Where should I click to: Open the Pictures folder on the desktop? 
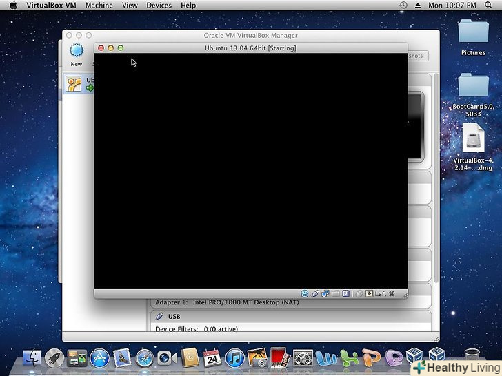473,34
